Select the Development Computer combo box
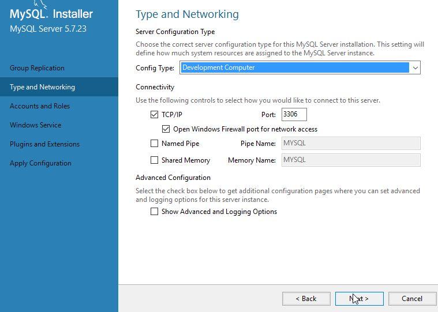Screen dimensions: 438x312 click(300, 68)
